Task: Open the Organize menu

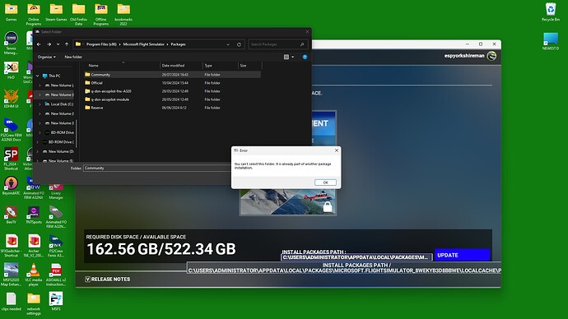Action: [x=47, y=57]
